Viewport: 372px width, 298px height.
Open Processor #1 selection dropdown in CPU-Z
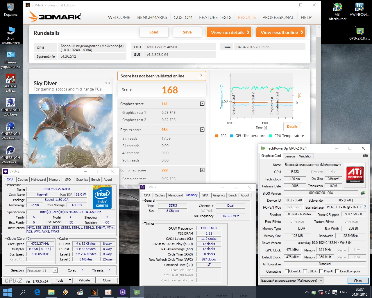tap(55, 271)
